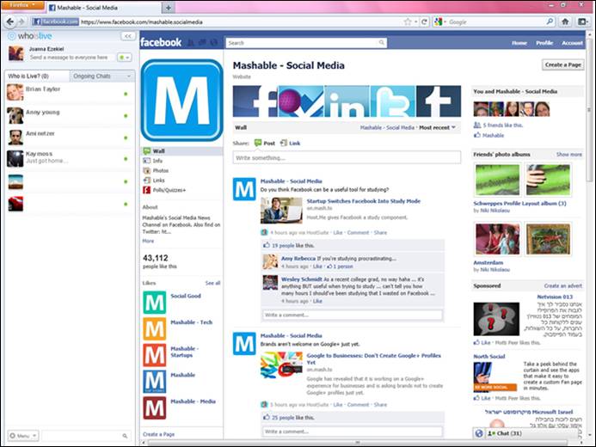
Task: Switch to Who is Live? tab
Action: [37, 76]
